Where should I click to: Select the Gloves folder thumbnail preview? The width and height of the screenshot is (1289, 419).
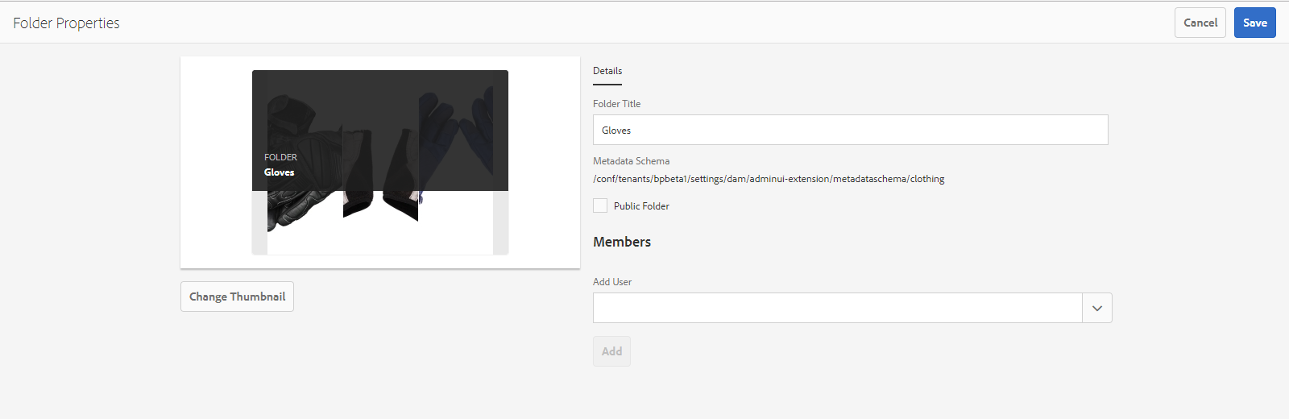tap(380, 162)
